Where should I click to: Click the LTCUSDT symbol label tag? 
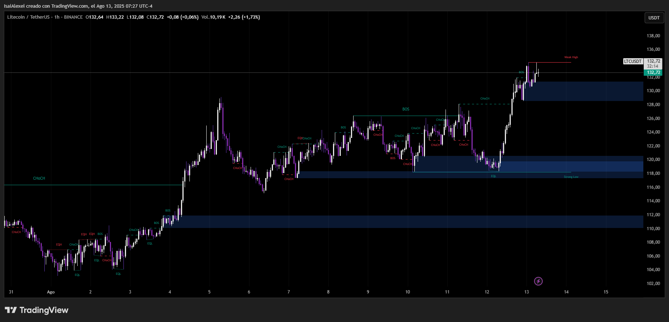coord(633,61)
